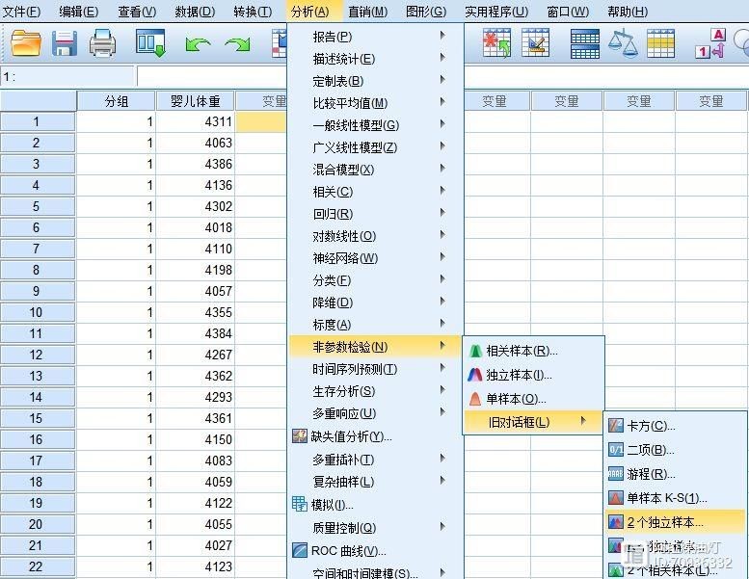Choose 卡方(C) chi-square test option
The height and width of the screenshot is (579, 749).
click(651, 425)
